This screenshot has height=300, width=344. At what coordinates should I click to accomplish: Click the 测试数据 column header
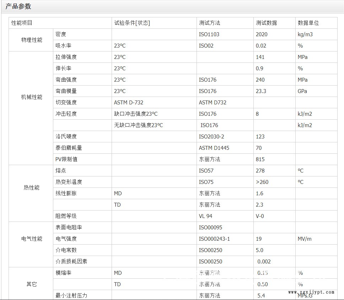(266, 23)
